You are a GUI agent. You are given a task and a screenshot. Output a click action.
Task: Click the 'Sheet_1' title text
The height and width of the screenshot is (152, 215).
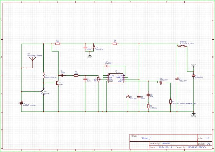[x=146, y=138]
